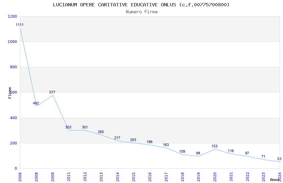Click the data label 303
The height and width of the screenshot is (183, 283).
68,127
